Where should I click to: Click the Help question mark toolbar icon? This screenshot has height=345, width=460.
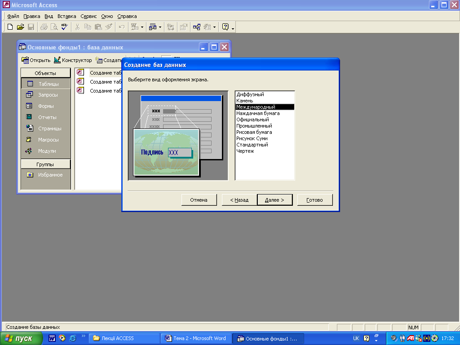226,27
